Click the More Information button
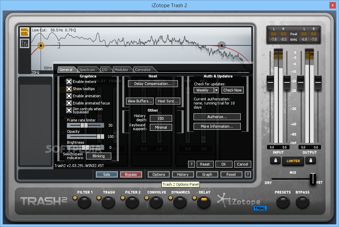Image resolution: width=339 pixels, height=227 pixels. pos(217,126)
